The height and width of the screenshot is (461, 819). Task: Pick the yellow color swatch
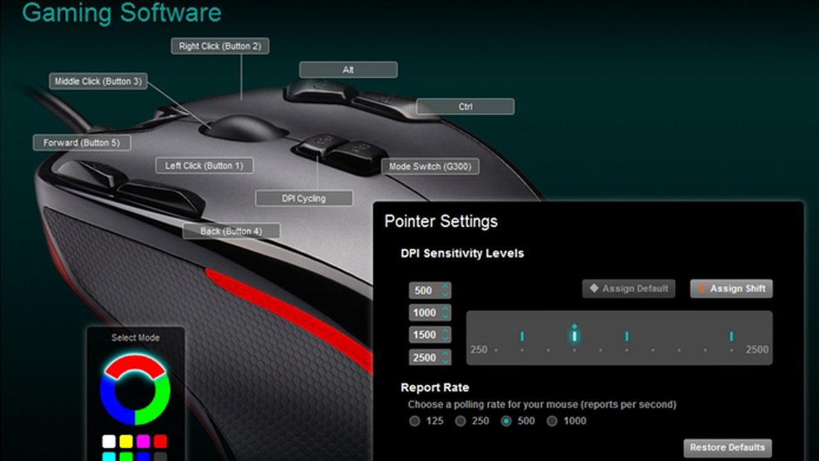[126, 442]
